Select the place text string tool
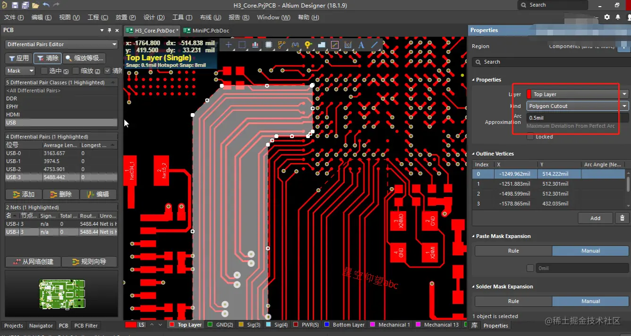Screen dimensions: 631x336 point(361,45)
